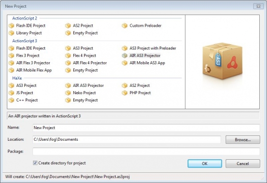
Task: Select the AIR Mobile Flex App icon
Action: tap(12, 70)
